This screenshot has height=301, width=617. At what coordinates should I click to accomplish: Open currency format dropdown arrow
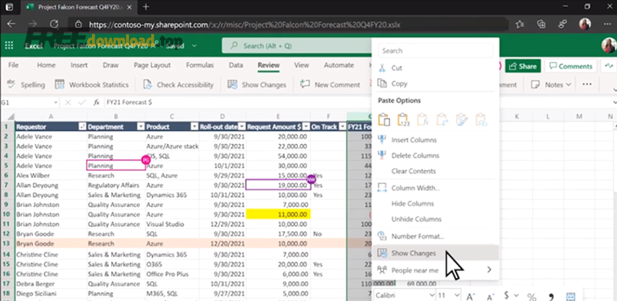click(x=516, y=296)
